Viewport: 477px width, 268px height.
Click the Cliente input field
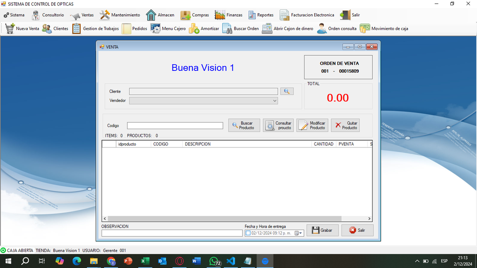tap(203, 91)
